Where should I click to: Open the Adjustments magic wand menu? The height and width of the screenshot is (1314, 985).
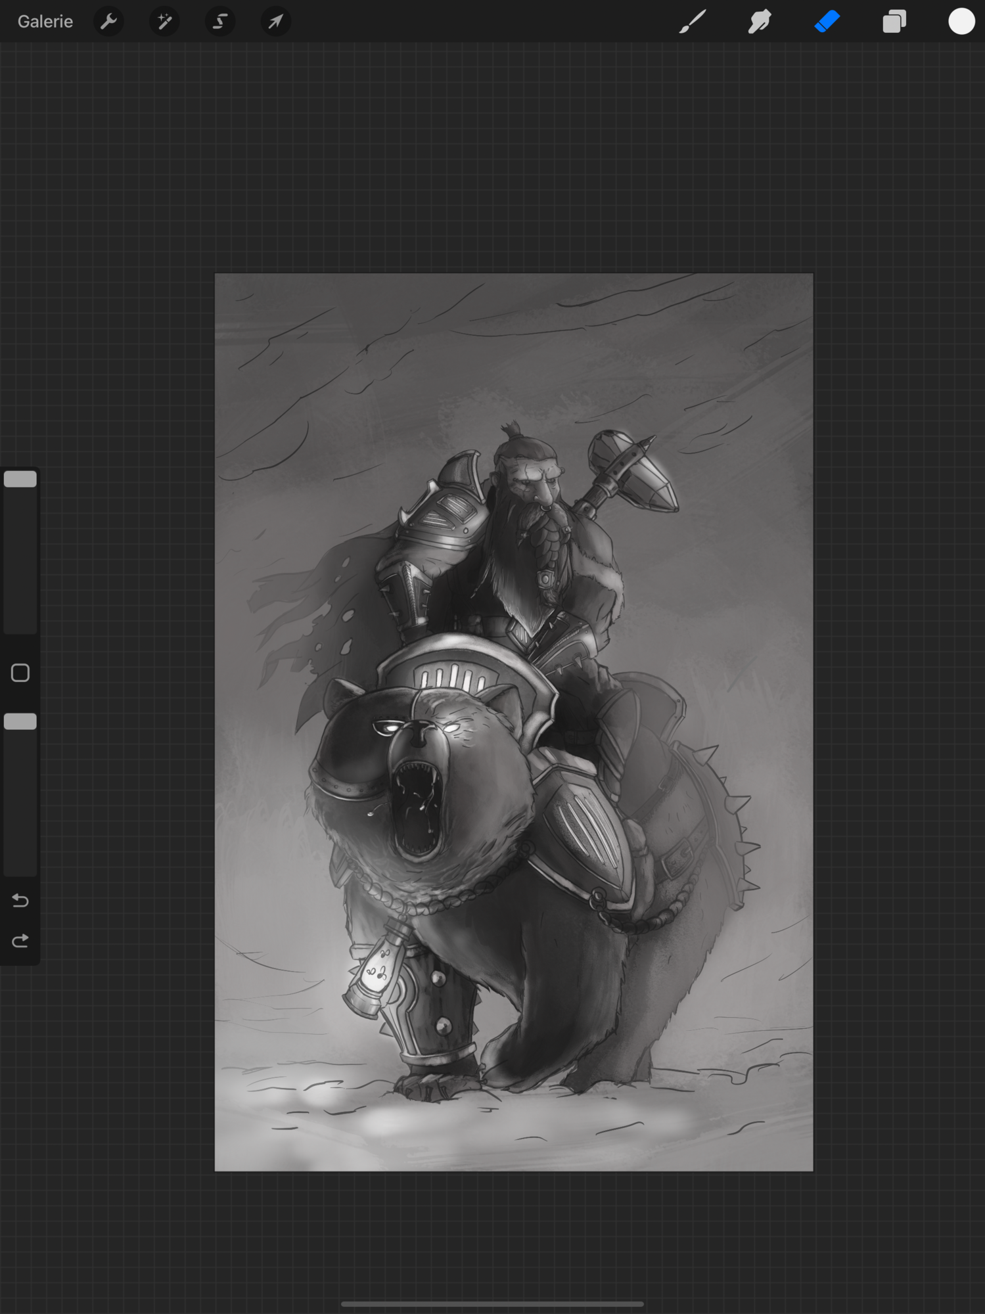click(164, 22)
